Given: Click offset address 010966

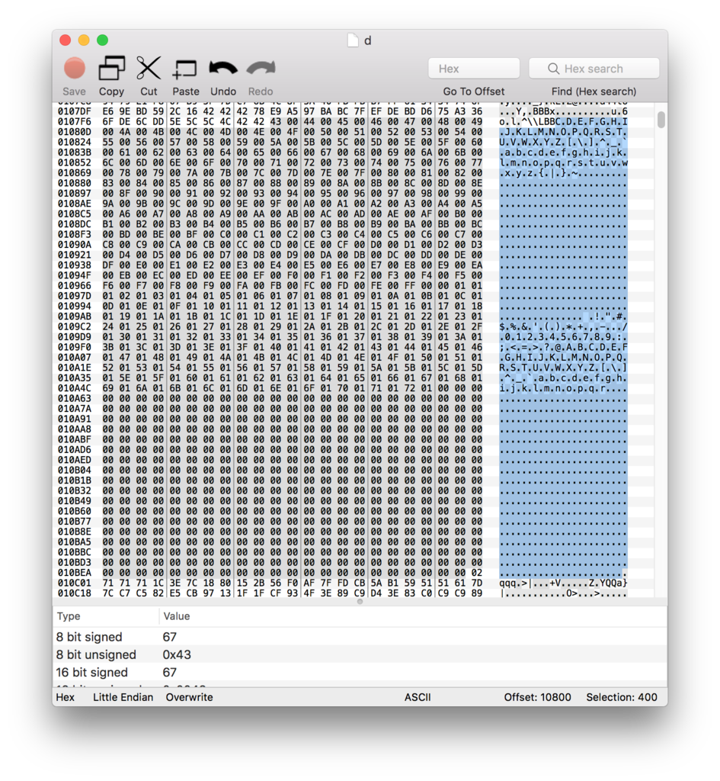Looking at the screenshot, I should click(75, 286).
